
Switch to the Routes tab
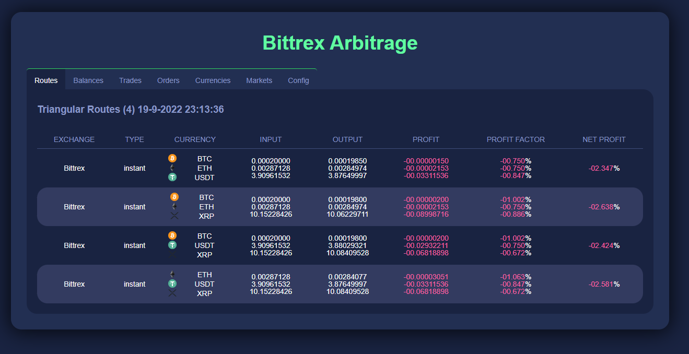46,80
